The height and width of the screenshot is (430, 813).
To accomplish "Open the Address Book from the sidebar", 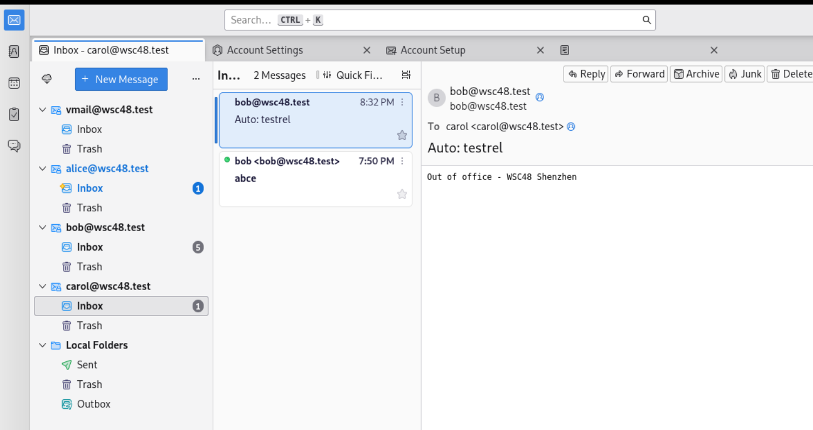I will coord(14,51).
